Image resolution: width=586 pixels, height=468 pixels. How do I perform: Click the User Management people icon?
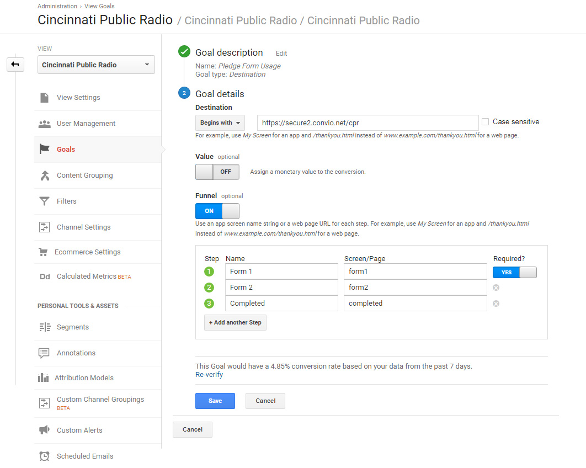click(45, 124)
